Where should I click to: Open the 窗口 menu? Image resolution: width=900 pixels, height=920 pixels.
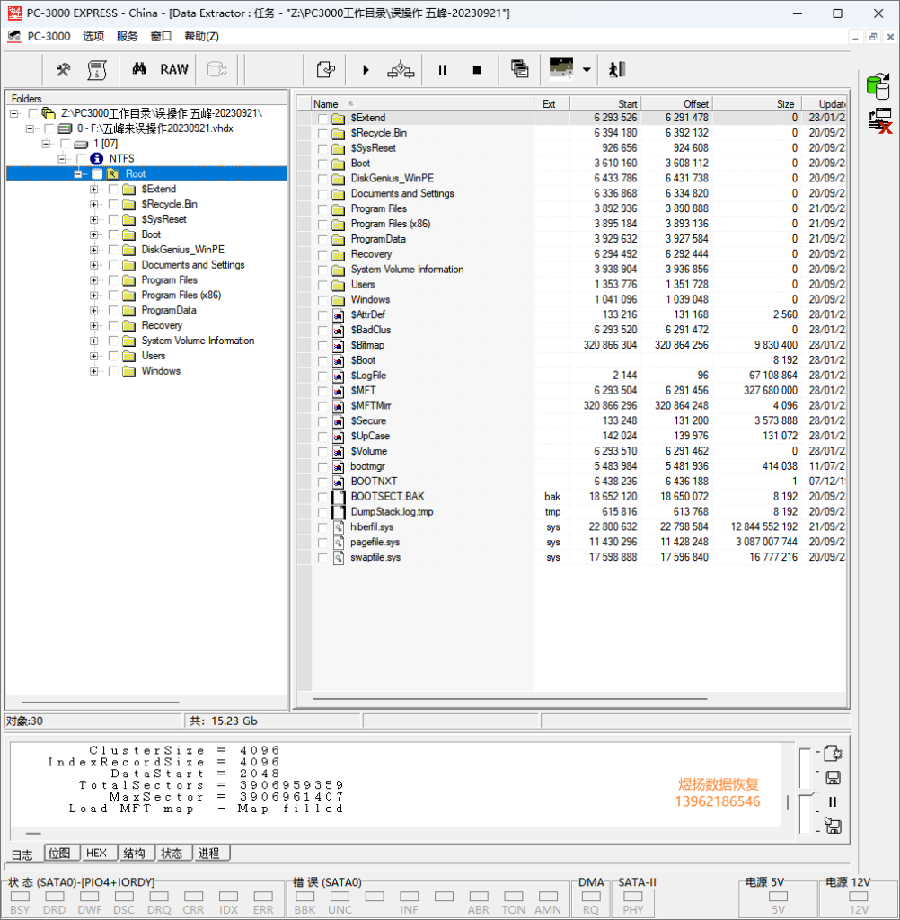point(161,36)
